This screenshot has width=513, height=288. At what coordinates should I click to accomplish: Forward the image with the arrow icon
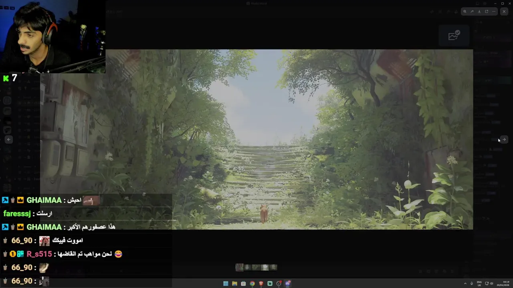(x=472, y=12)
